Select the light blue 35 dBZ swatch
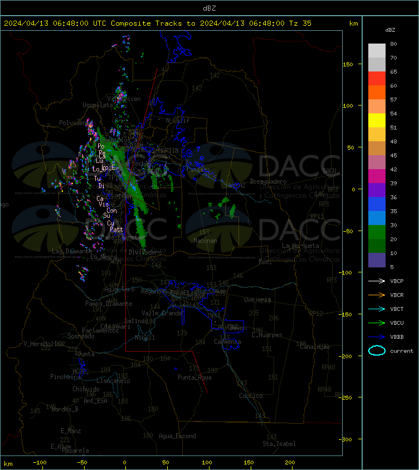 click(x=377, y=218)
